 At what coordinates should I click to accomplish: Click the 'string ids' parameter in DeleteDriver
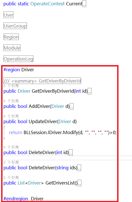click(66, 168)
